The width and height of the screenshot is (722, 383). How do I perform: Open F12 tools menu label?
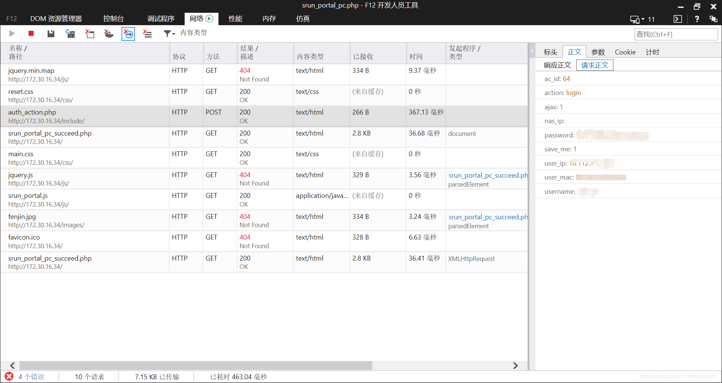click(12, 19)
